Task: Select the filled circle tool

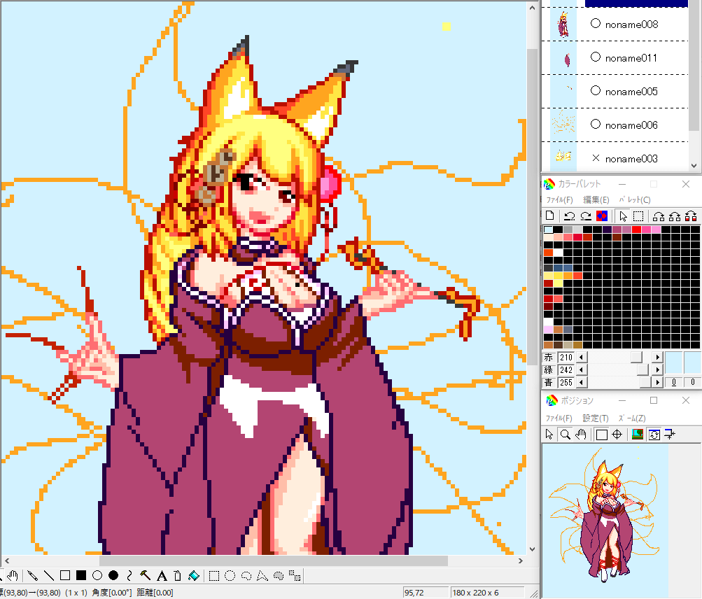Action: point(113,575)
